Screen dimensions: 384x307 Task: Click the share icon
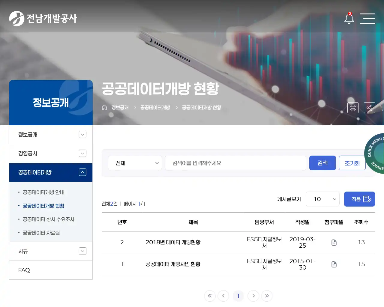click(x=369, y=108)
